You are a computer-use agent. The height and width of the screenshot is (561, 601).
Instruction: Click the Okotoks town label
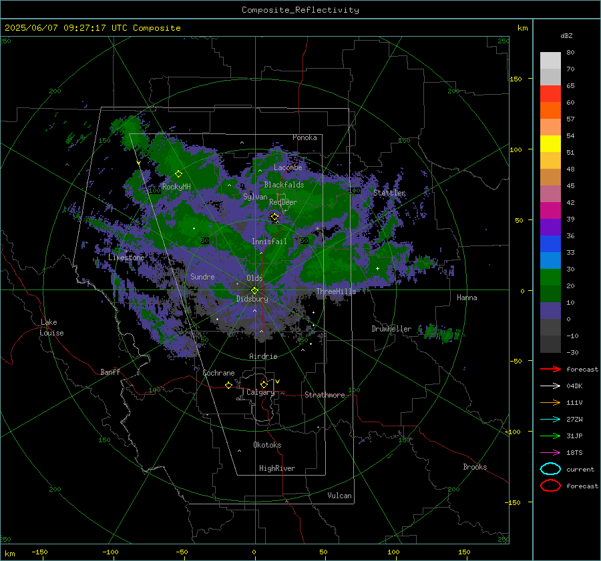[x=267, y=445]
